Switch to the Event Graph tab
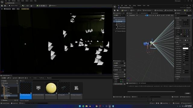193x108 pixels. coord(154,13)
